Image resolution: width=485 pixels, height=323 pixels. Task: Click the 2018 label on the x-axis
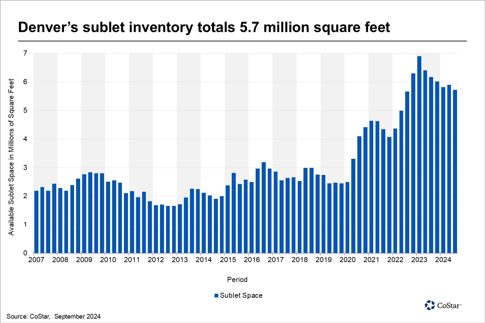pyautogui.click(x=299, y=260)
